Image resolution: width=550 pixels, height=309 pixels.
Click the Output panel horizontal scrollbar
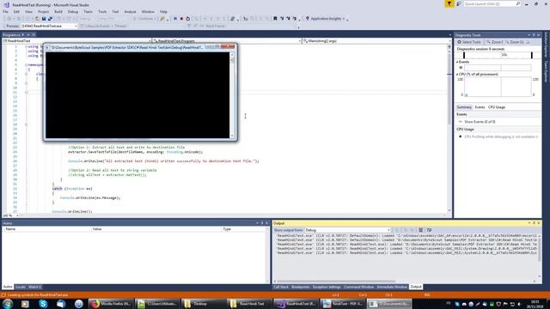[x=406, y=282]
